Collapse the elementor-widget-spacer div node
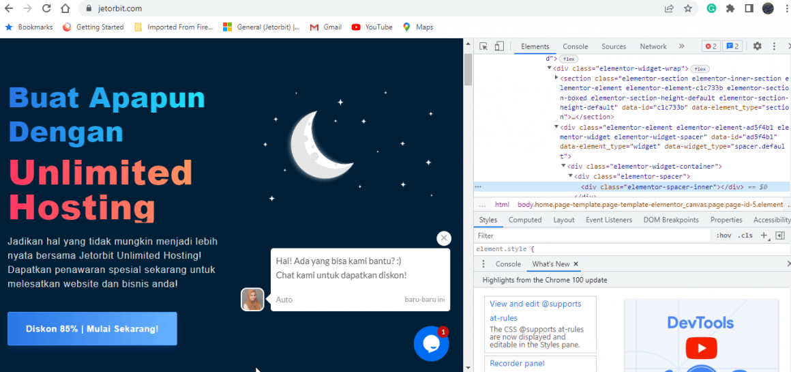Image resolution: width=791 pixels, height=372 pixels. coord(556,127)
